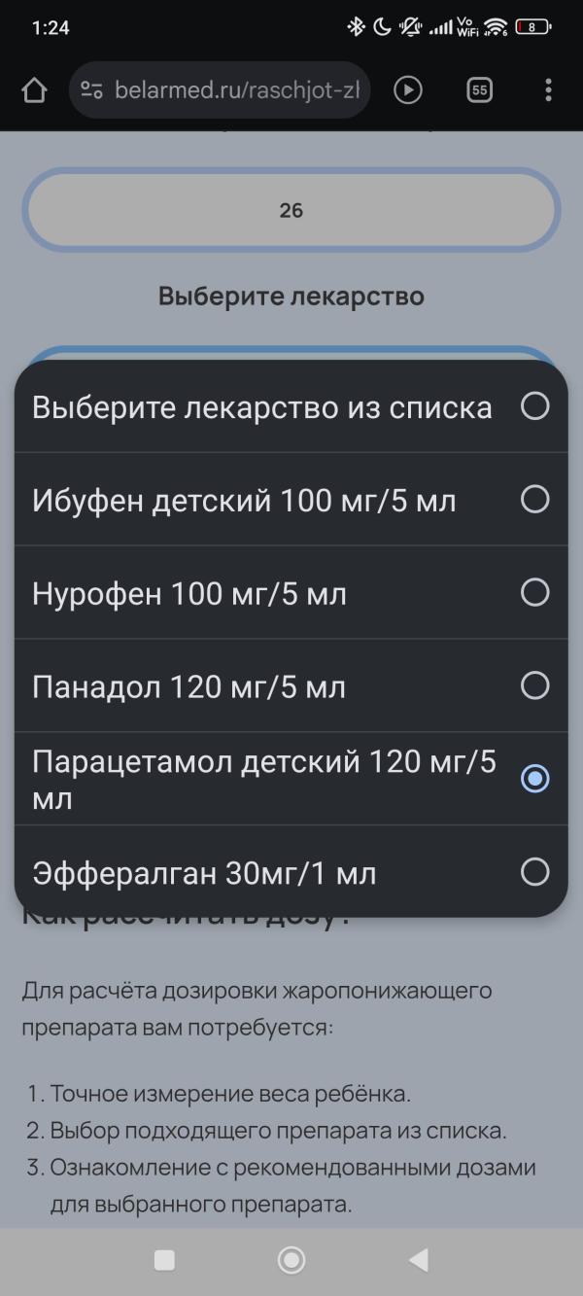Image resolution: width=583 pixels, height=1296 pixels.
Task: Open site info icon in address bar
Action: click(x=92, y=90)
